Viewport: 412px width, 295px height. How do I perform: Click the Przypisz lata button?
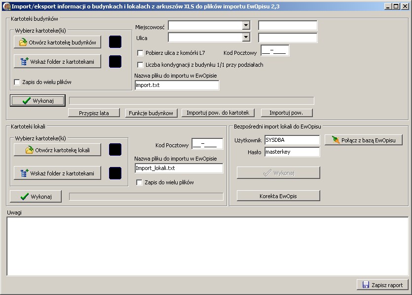[94, 113]
